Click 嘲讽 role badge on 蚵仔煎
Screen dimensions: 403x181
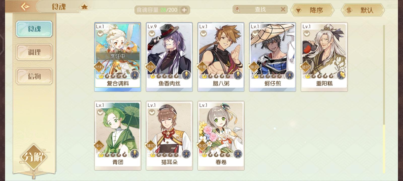pos(254,67)
